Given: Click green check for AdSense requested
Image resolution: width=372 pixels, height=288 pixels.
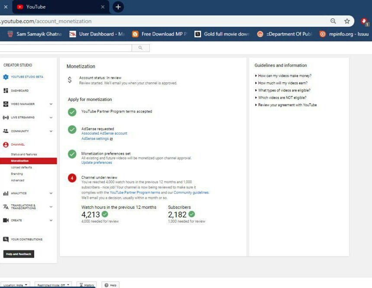Looking at the screenshot, I should coord(72,129).
